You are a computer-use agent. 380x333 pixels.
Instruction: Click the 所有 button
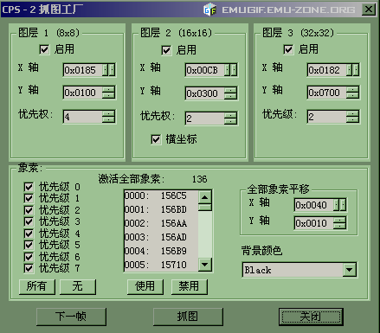pyautogui.click(x=37, y=286)
